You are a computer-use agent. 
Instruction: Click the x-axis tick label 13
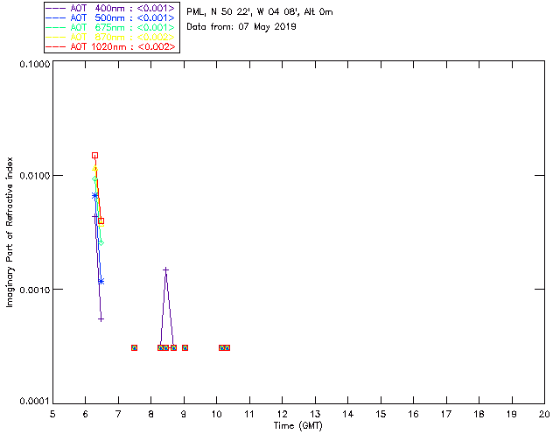pyautogui.click(x=315, y=414)
